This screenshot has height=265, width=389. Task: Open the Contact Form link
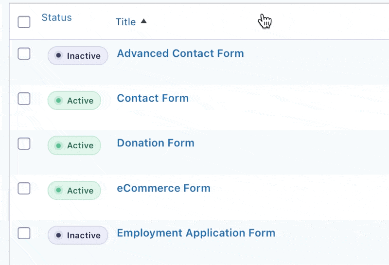coord(153,98)
